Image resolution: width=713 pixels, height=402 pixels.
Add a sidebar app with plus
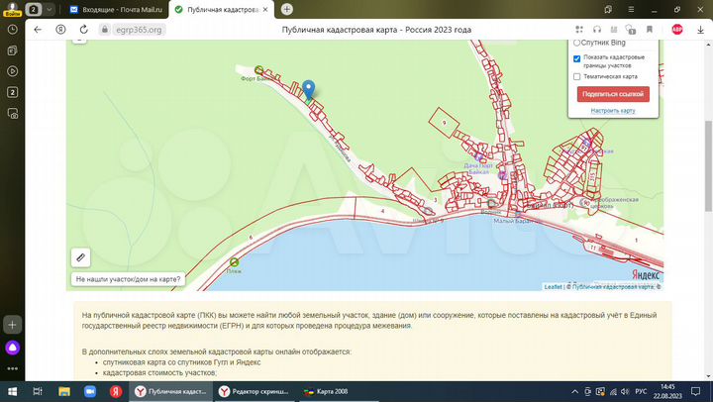pos(12,325)
